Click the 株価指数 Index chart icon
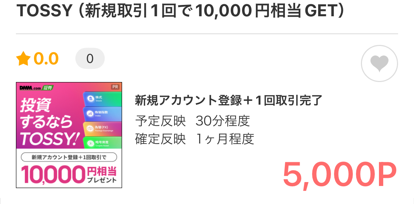The height and width of the screenshot is (204, 414). (x=90, y=113)
